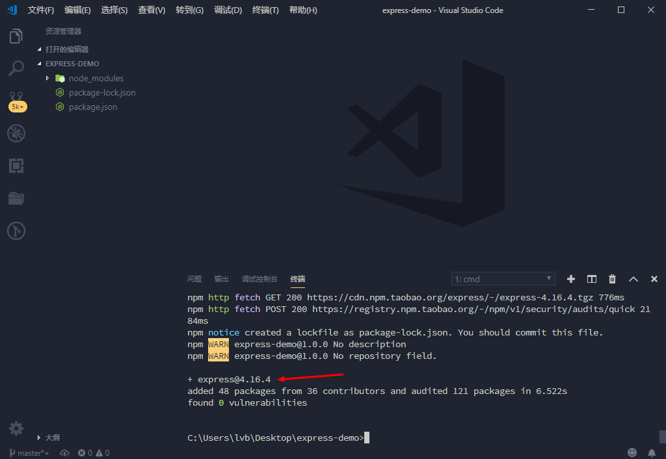This screenshot has width=666, height=459.
Task: Click the 'No description' WARN line
Action: click(x=297, y=344)
